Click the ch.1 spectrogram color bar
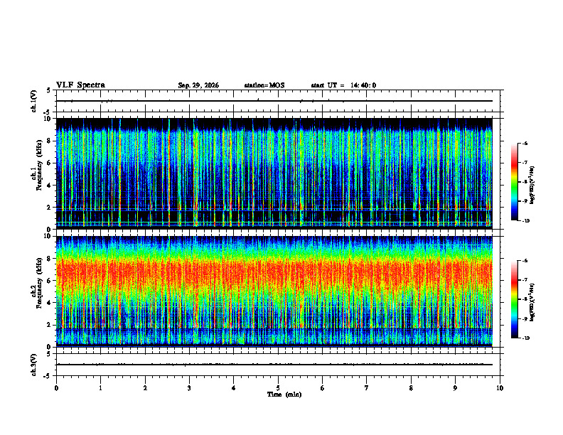Image resolution: width=563 pixels, height=435 pixels. tap(514, 182)
